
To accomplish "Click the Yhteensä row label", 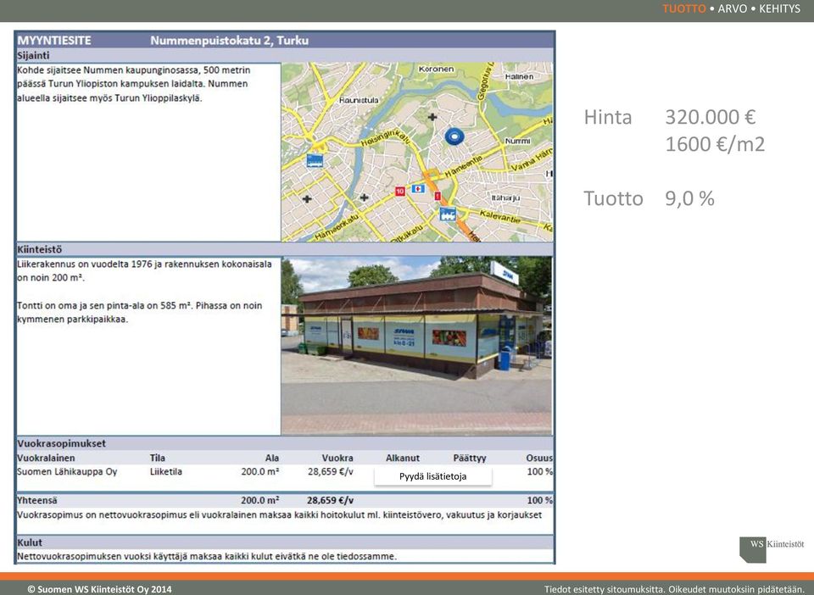I will coord(37,501).
